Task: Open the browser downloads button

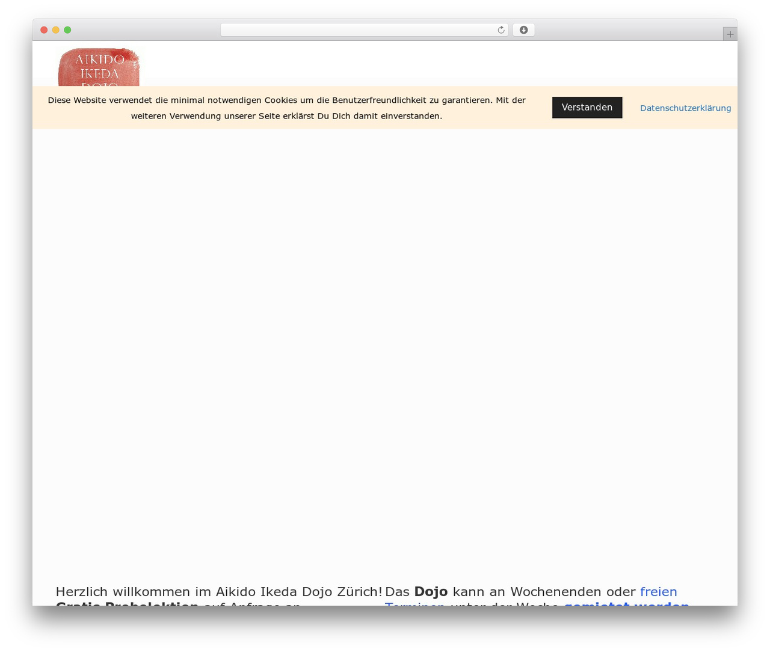Action: [x=523, y=30]
